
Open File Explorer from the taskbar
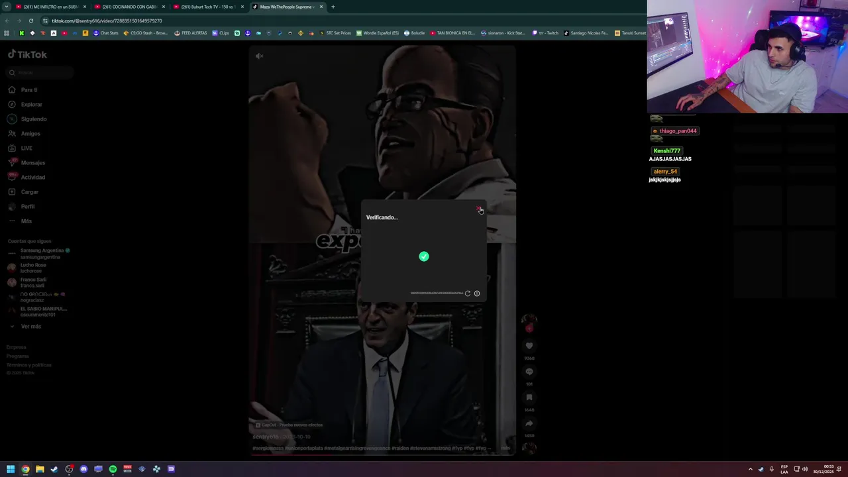[x=40, y=469]
